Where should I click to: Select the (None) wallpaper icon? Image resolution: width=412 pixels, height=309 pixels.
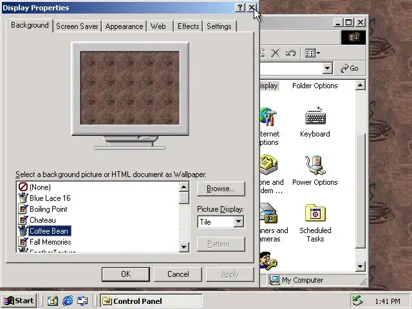click(23, 187)
